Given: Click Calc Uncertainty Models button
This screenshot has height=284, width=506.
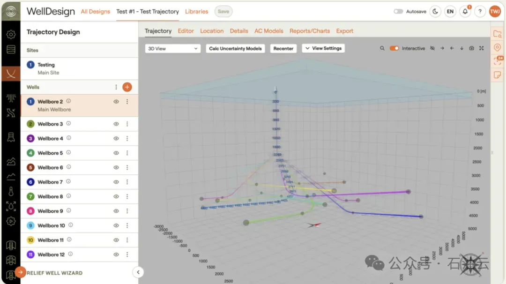Looking at the screenshot, I should point(235,48).
